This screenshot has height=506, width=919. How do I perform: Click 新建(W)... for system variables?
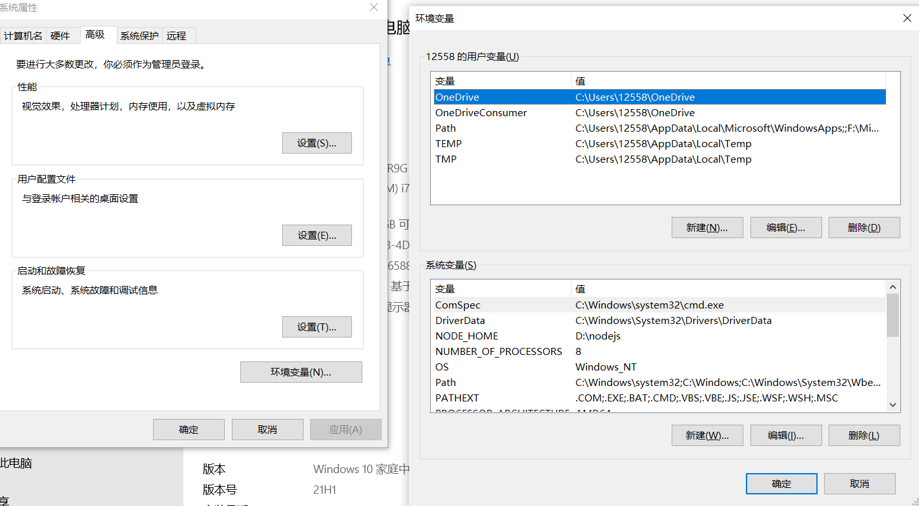click(707, 436)
